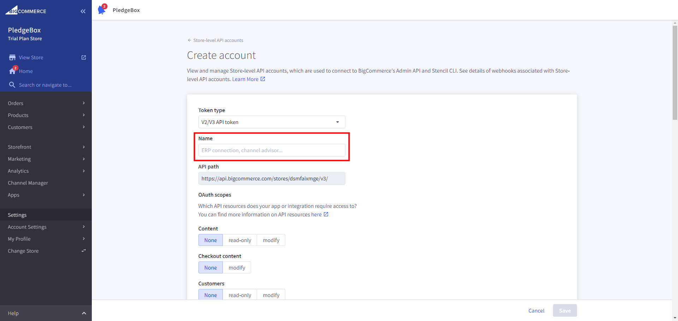Click the page vertical scrollbar thumb
Viewport: 678px width, 321px height.
click(675, 72)
